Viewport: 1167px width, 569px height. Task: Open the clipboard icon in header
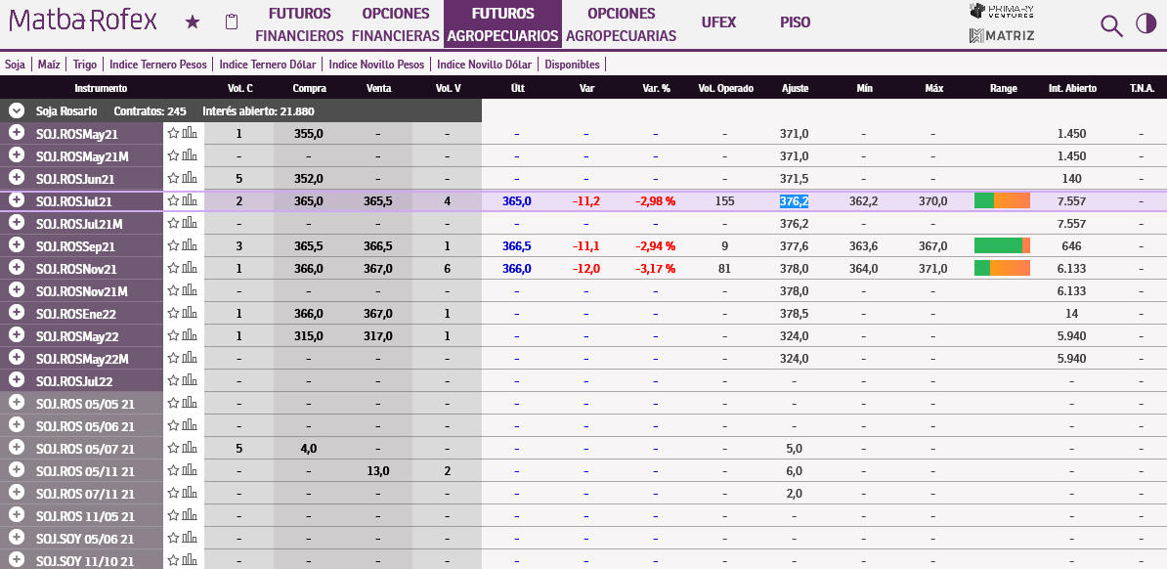[232, 22]
